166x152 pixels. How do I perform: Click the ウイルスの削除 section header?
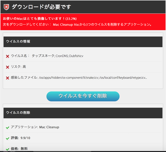pos(83,113)
